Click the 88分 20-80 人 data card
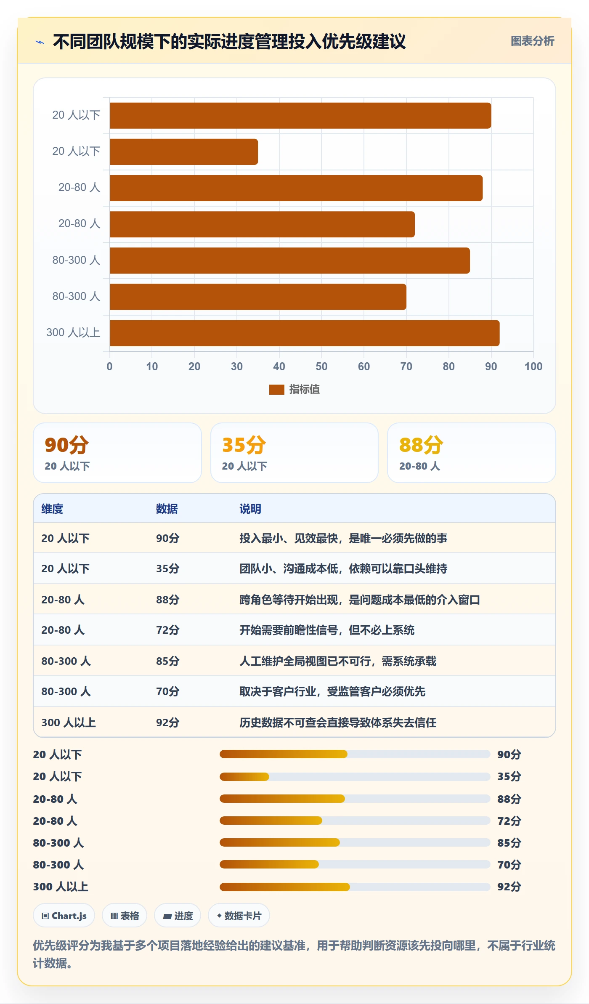The width and height of the screenshot is (589, 1004). tap(472, 453)
